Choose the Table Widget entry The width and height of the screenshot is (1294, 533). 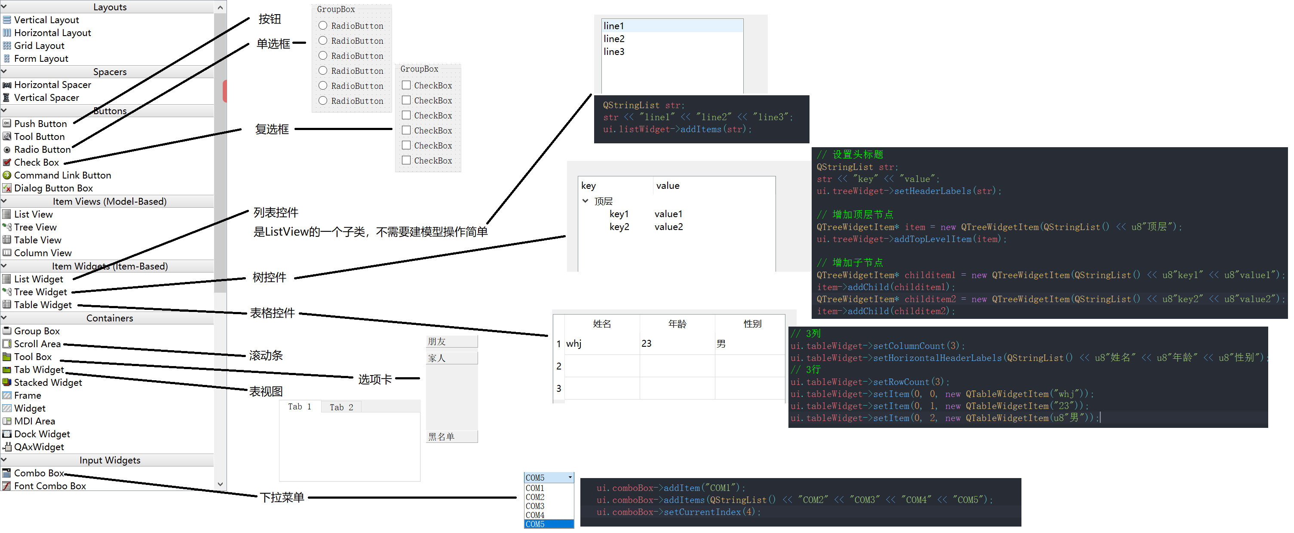(x=37, y=305)
